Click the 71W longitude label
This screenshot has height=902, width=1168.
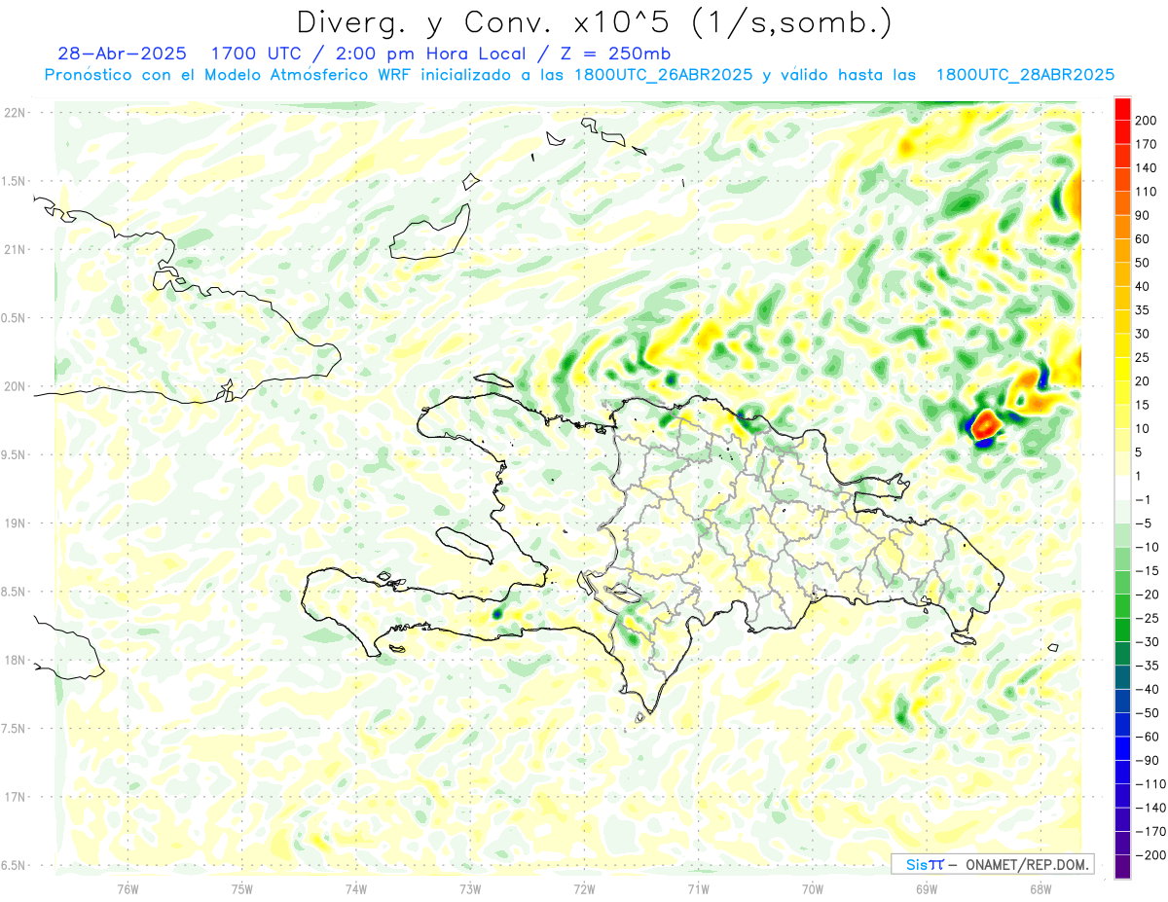(698, 888)
